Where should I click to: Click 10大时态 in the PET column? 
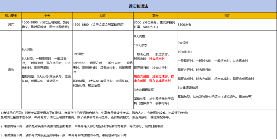tap(185, 52)
